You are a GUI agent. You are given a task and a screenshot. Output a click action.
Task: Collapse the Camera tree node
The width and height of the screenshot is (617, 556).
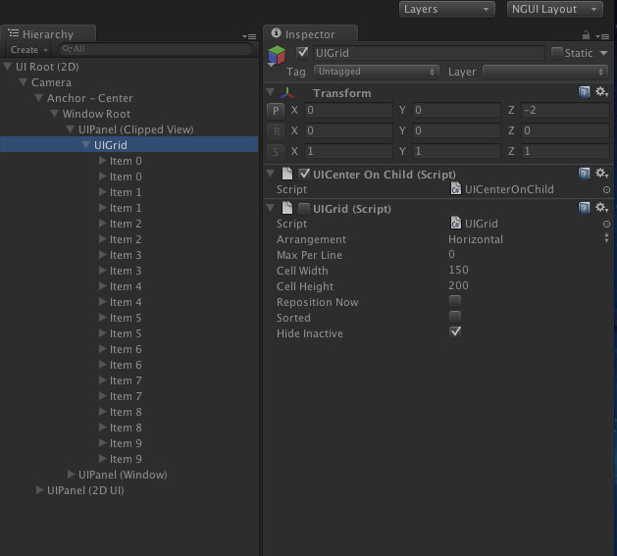pos(24,82)
